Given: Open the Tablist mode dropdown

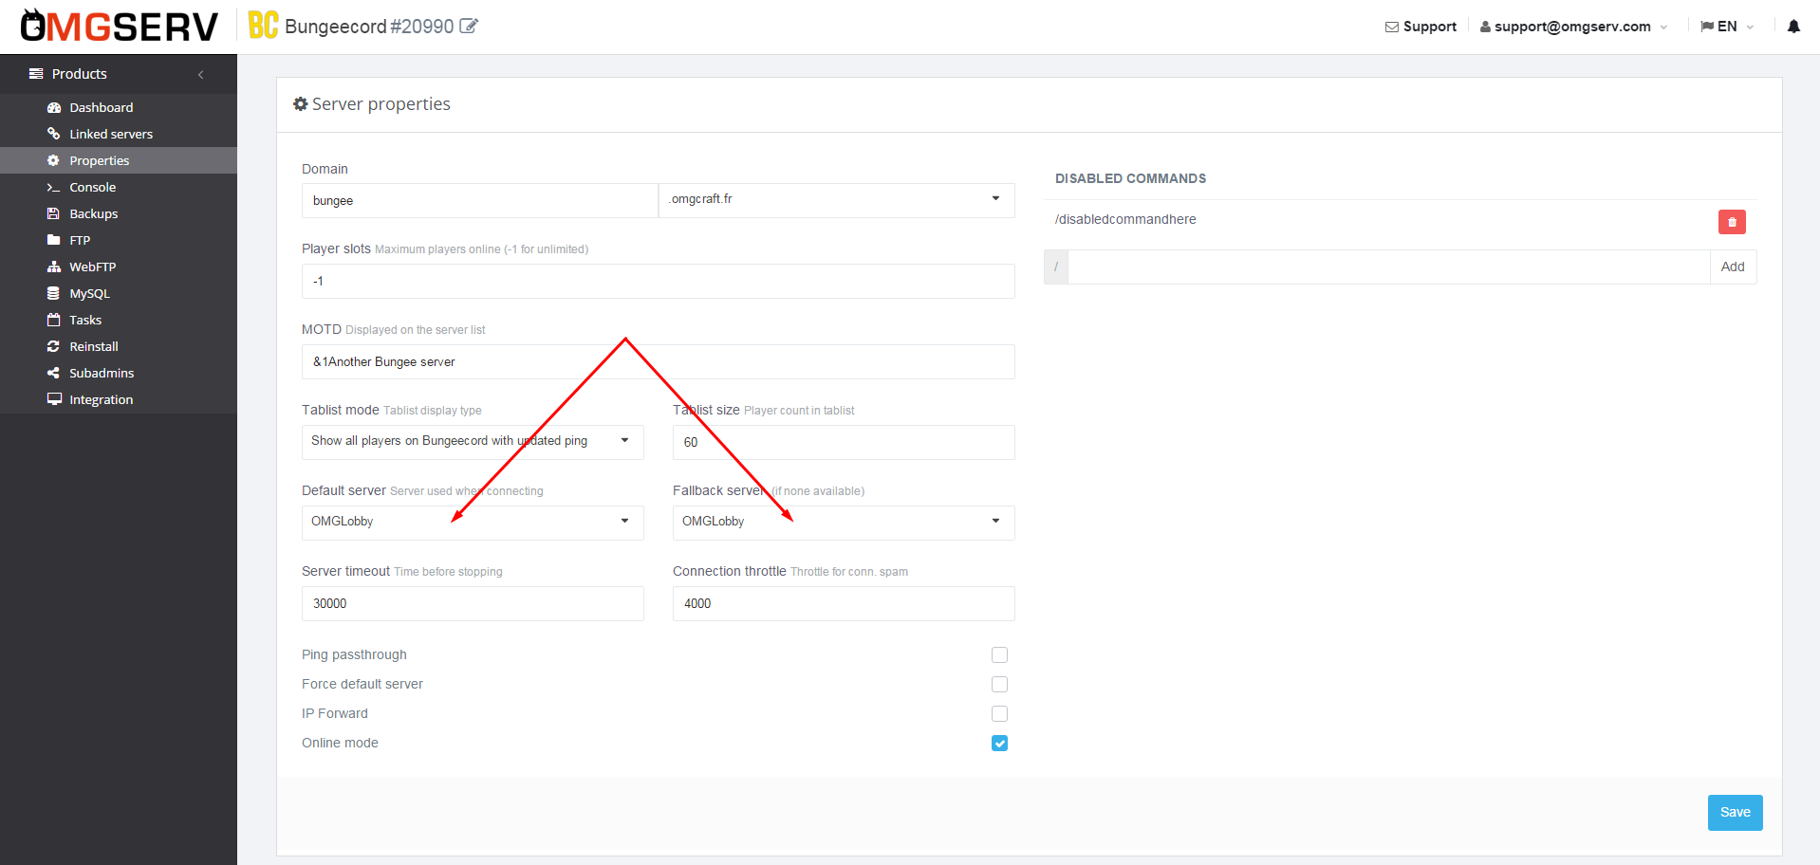Looking at the screenshot, I should [473, 442].
